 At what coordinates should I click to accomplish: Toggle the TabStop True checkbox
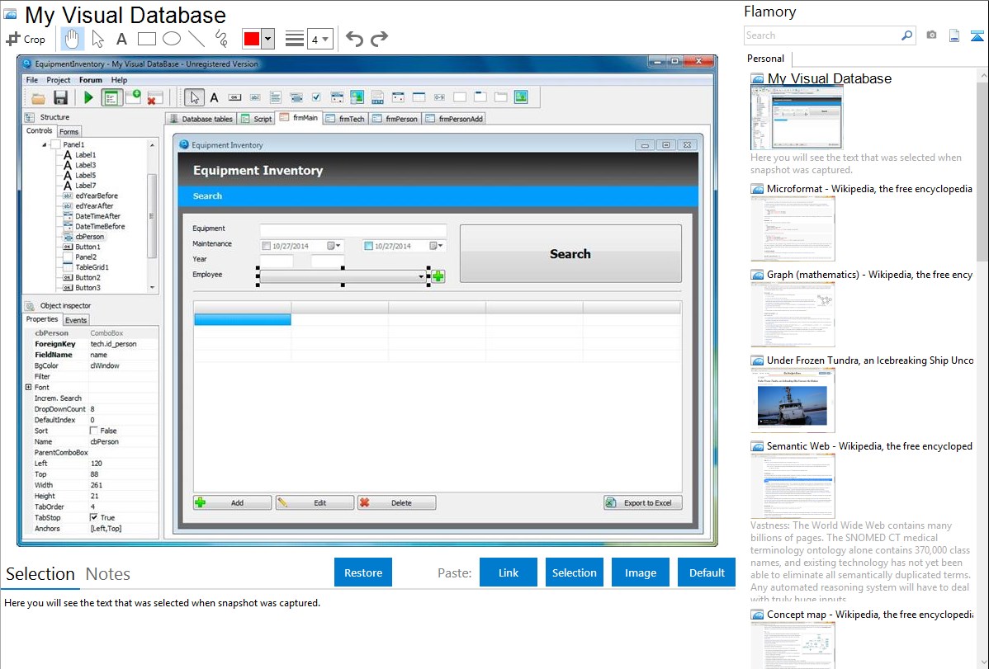click(x=94, y=518)
